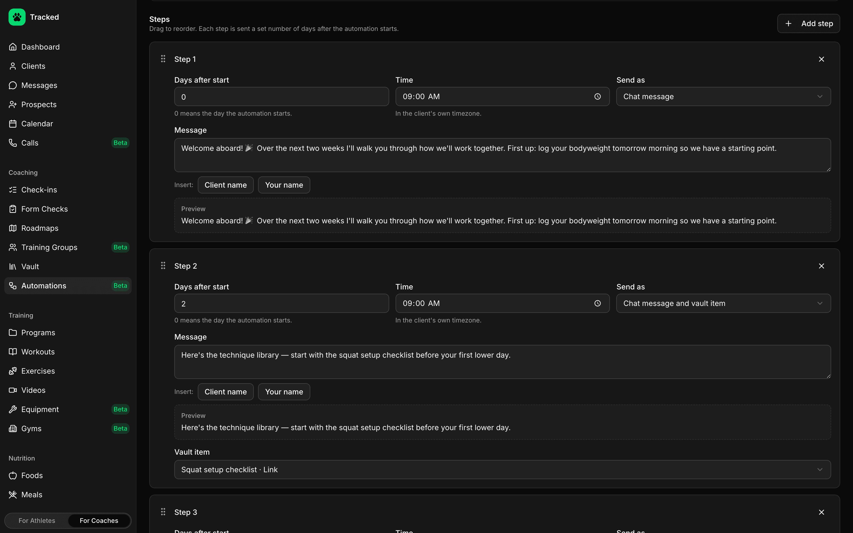Remove Step 3 with its X icon

coord(821,512)
